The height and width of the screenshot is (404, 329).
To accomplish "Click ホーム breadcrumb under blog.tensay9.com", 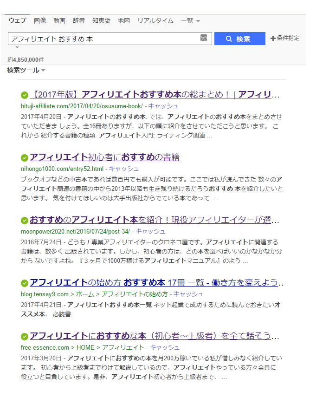I will click(x=85, y=294).
